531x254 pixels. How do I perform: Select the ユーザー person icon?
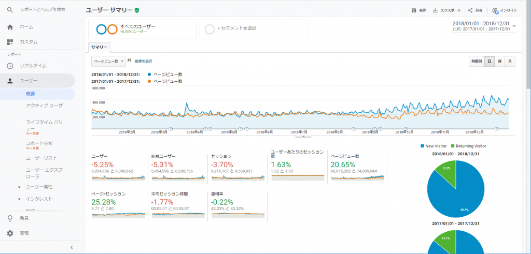point(10,81)
